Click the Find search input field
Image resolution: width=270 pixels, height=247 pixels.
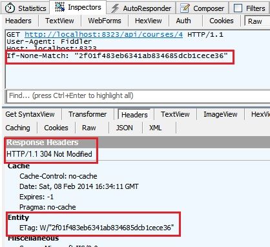pos(138,95)
